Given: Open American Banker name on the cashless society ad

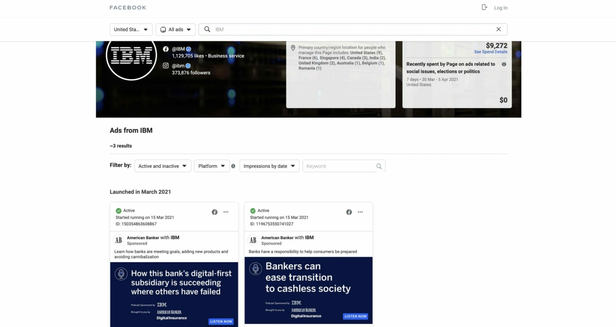Looking at the screenshot, I should pos(277,238).
